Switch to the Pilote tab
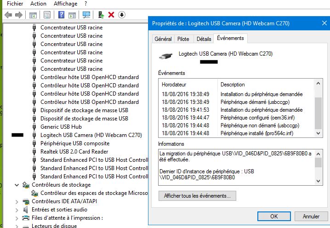This screenshot has width=330, height=228. click(183, 39)
